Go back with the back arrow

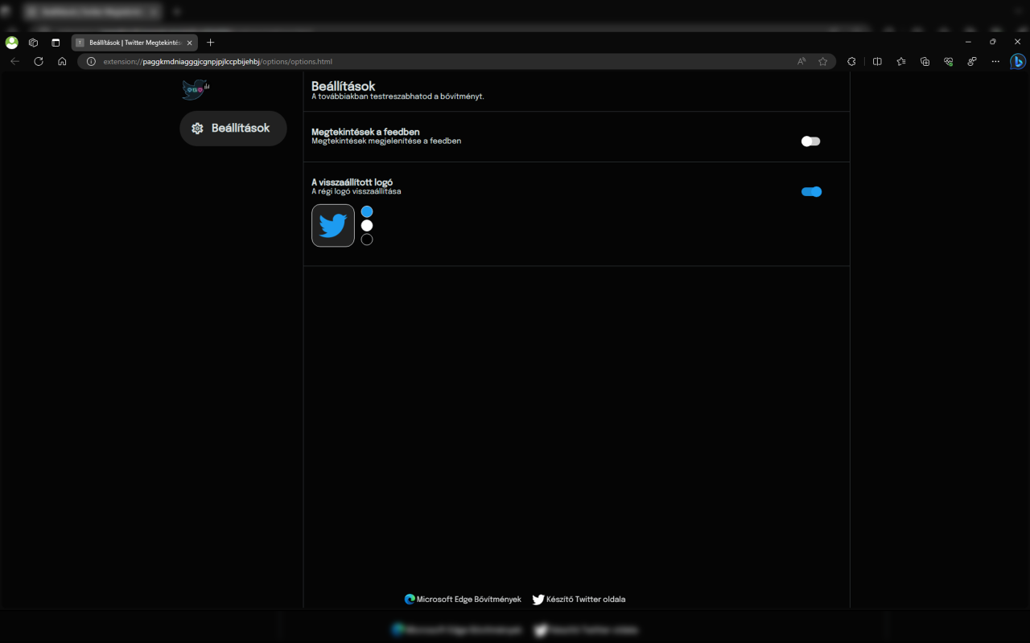point(14,61)
